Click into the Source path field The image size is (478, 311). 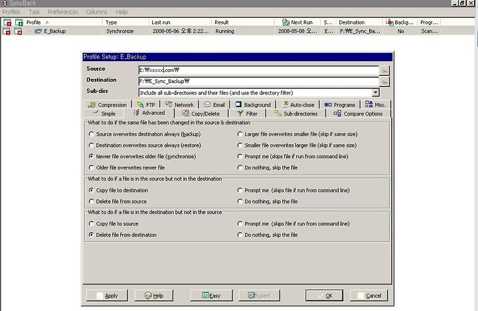click(258, 70)
